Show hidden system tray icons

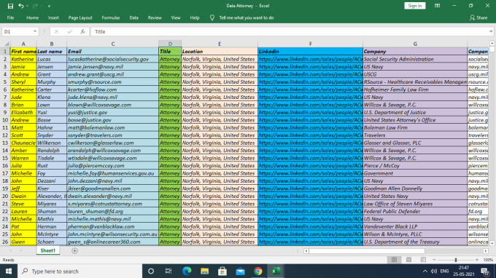pos(425,271)
